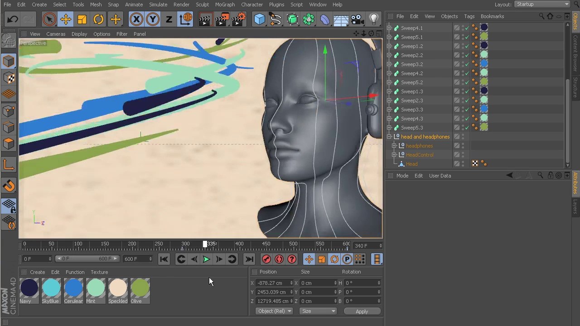Viewport: 580px width, 326px height.
Task: Open the Simulate menu
Action: coord(158,5)
